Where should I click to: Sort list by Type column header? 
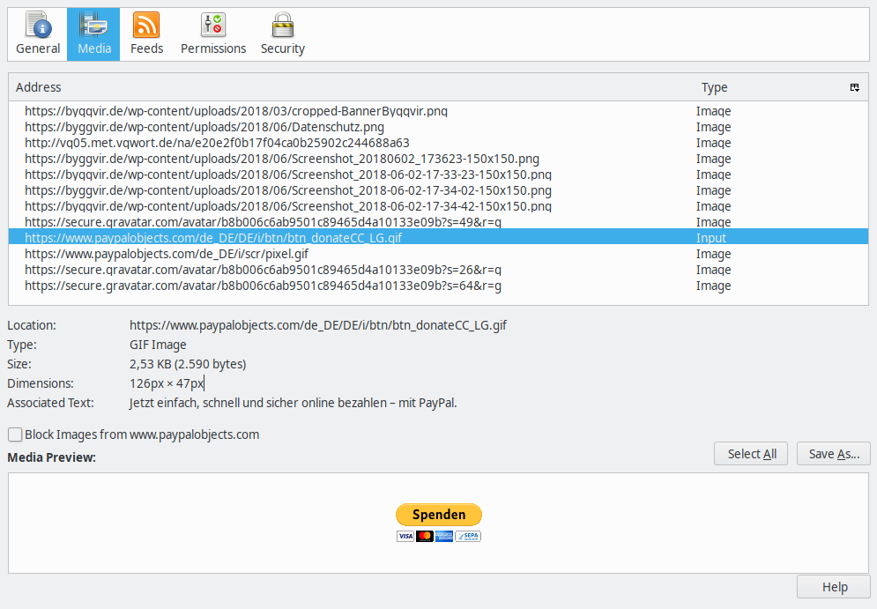click(x=767, y=87)
